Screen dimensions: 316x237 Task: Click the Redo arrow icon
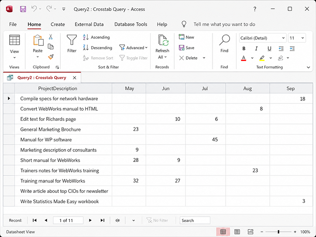pos(49,9)
